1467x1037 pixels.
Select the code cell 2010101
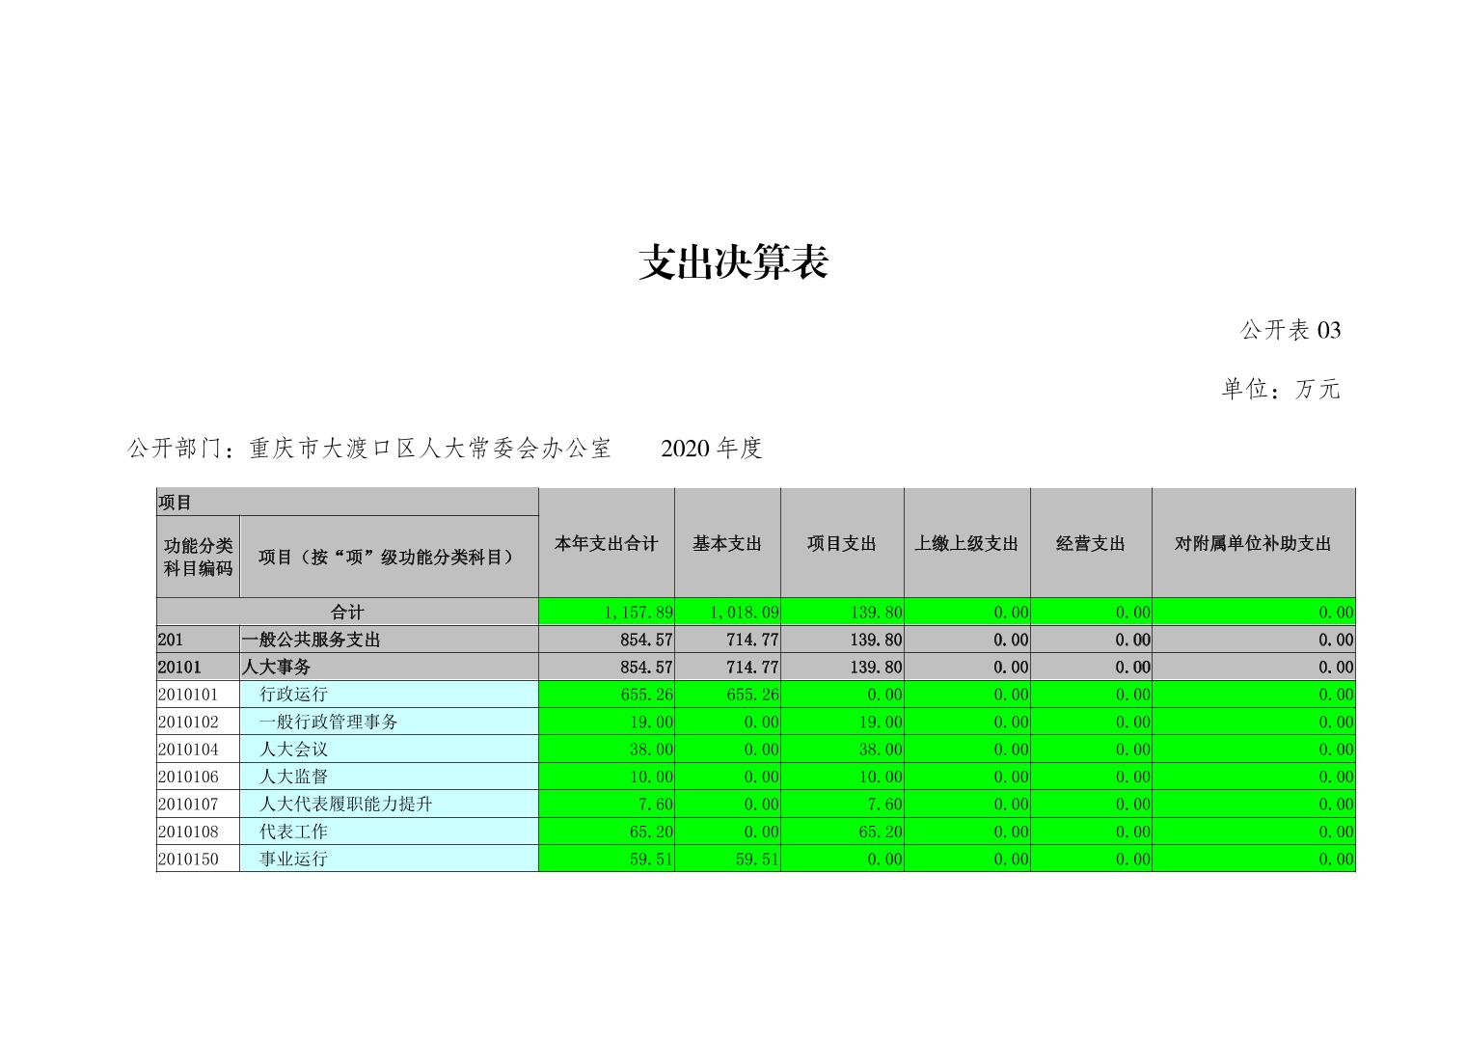188,695
